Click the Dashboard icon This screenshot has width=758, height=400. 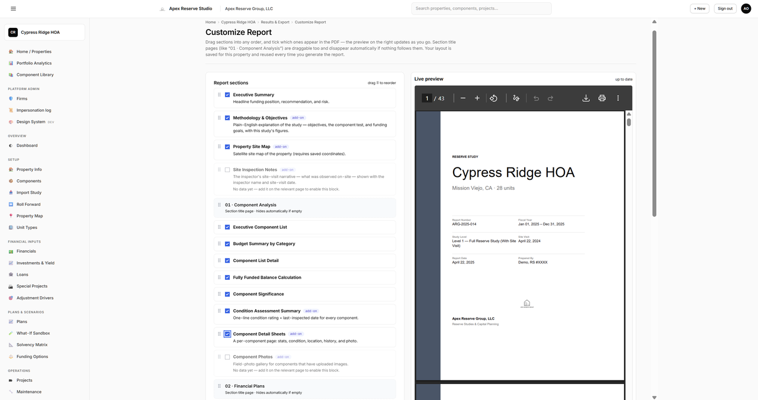(11, 146)
